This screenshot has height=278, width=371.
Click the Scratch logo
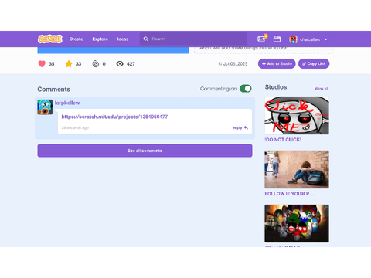click(50, 39)
